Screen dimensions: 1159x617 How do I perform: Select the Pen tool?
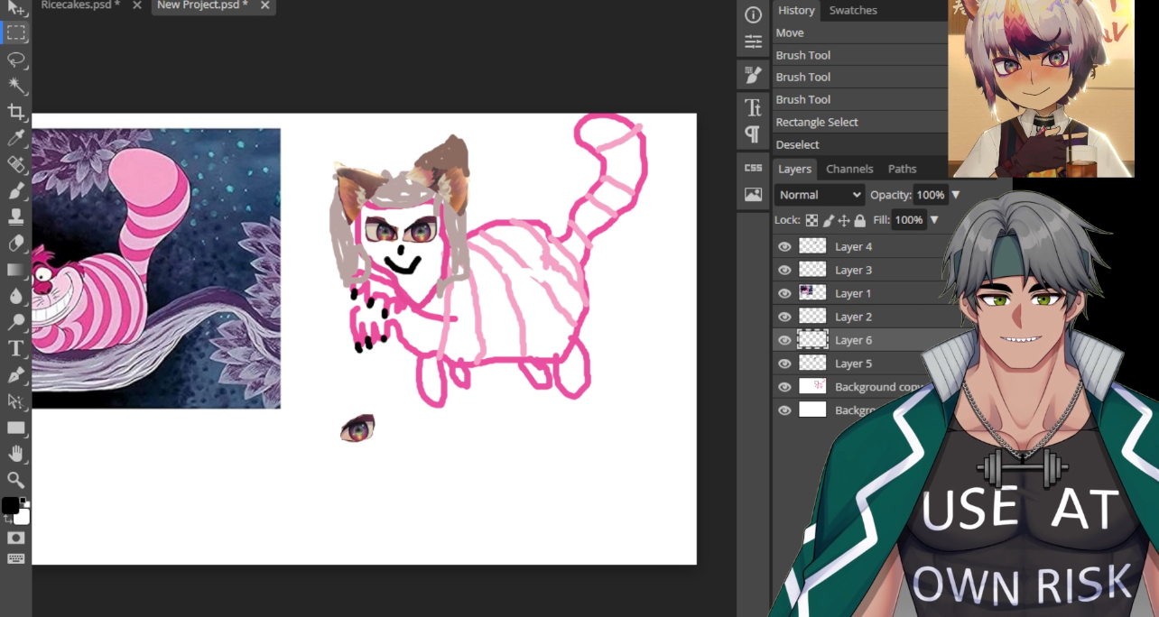click(15, 374)
